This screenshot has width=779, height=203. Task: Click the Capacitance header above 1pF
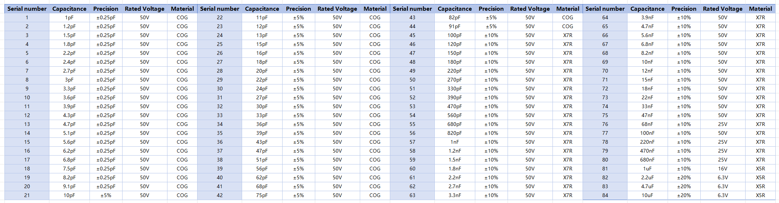pyautogui.click(x=69, y=9)
